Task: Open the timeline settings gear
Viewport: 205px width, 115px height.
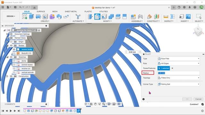Action: [x=202, y=111]
